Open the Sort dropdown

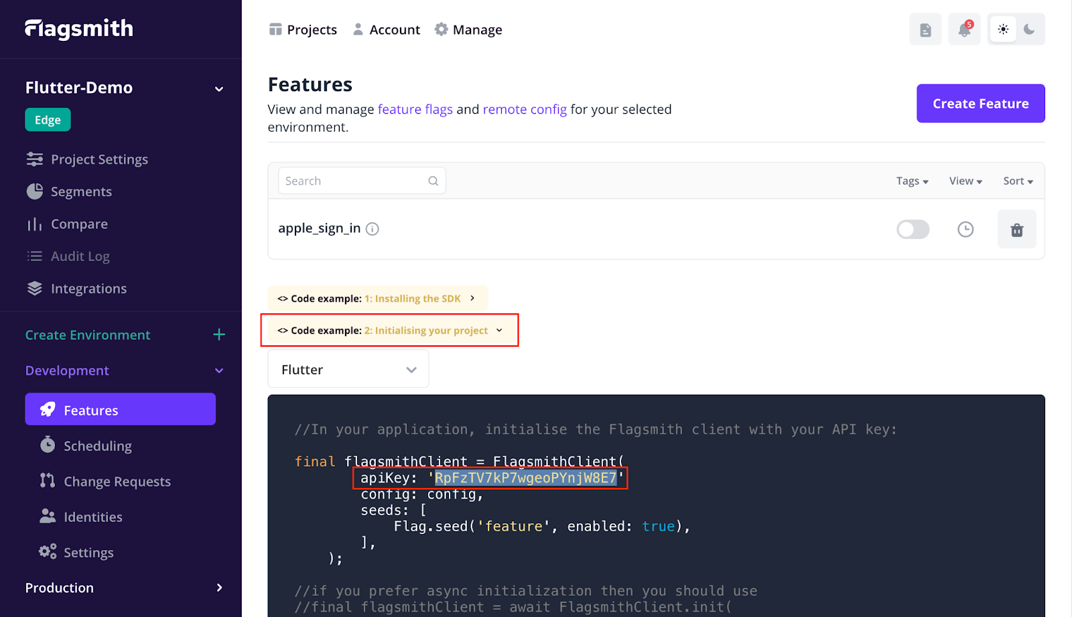pyautogui.click(x=1018, y=181)
